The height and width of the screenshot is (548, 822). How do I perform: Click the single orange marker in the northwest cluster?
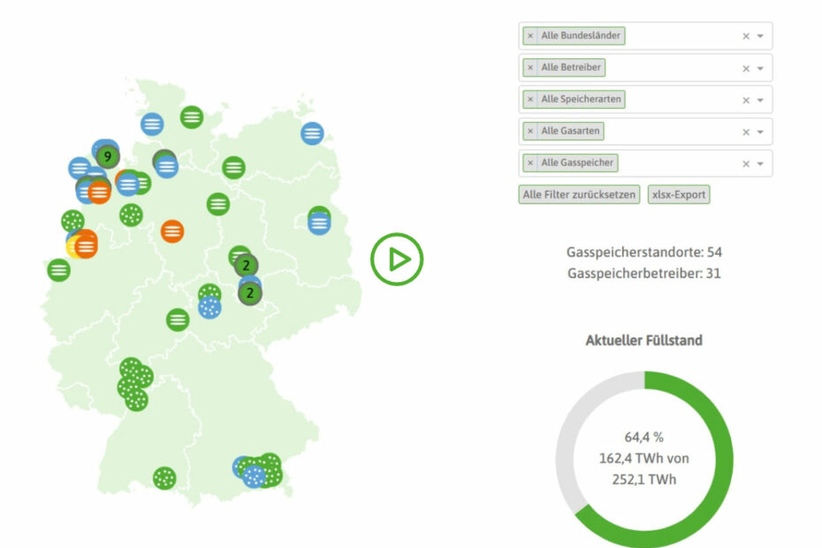point(99,193)
